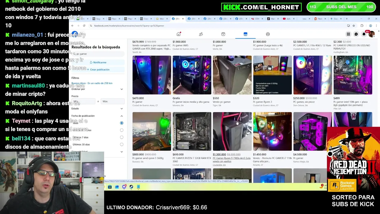Open the account profile picture menu
Screen dimensions: 380x214
371,34
